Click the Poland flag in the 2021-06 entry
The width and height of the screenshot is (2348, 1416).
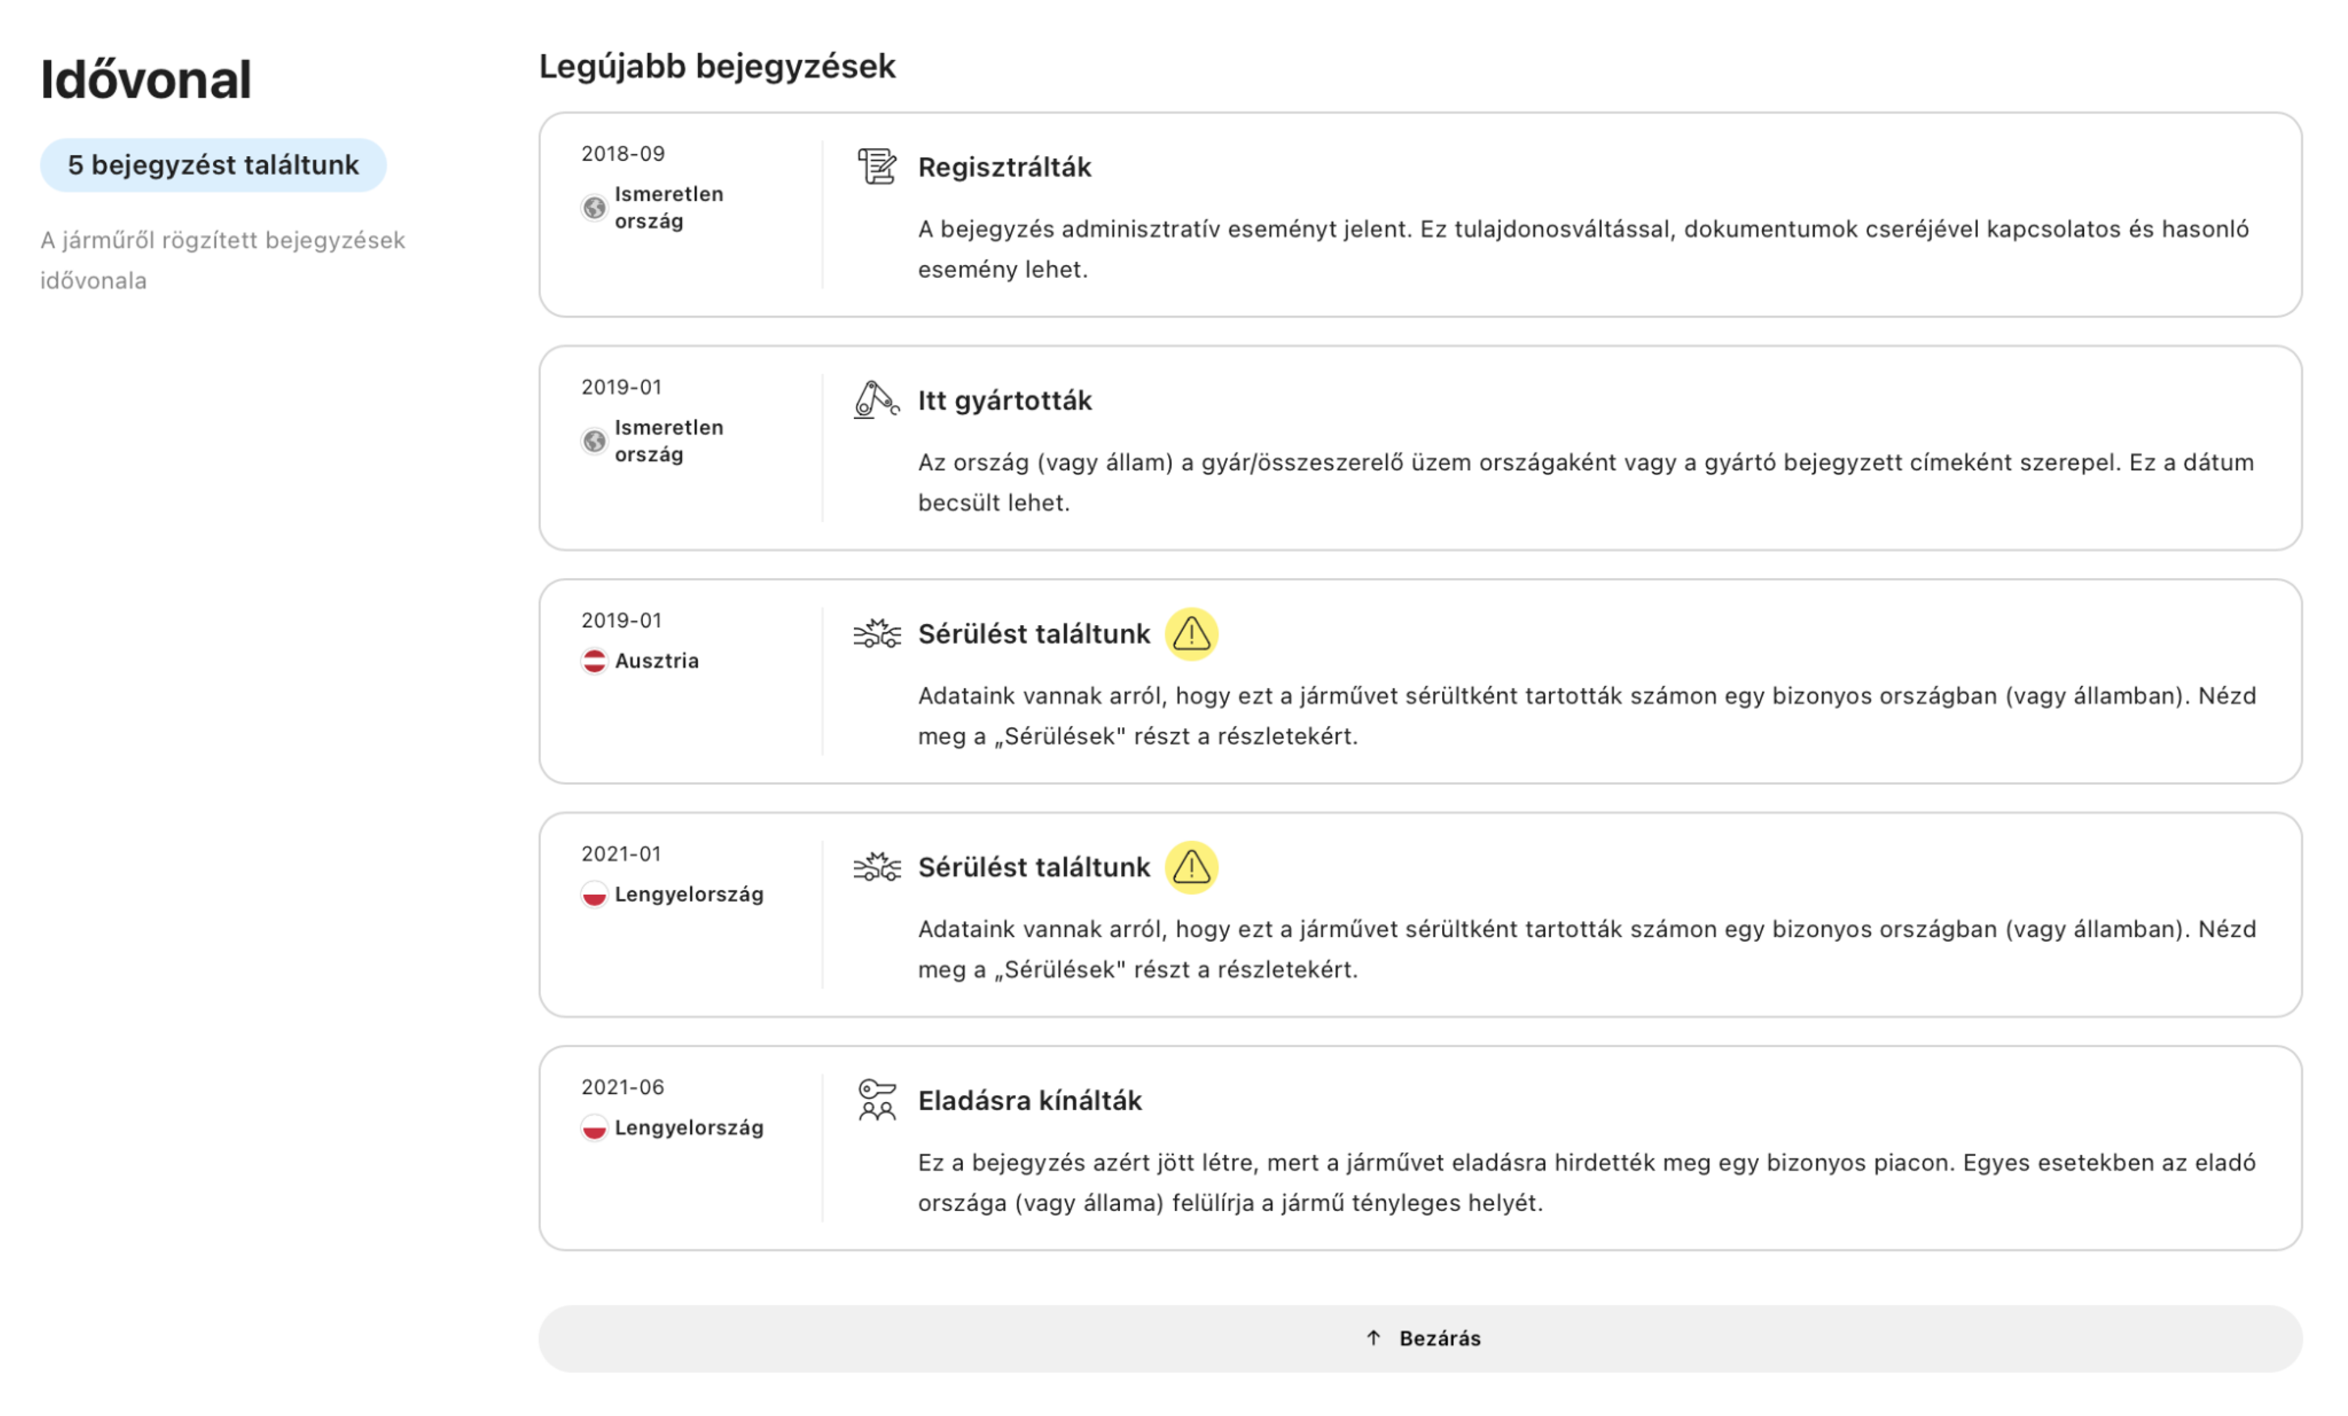click(594, 1128)
